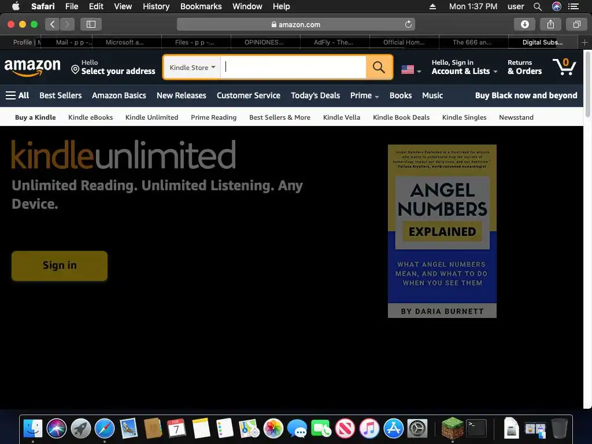Open the Prime Reading link
This screenshot has height=444, width=592.
coord(214,117)
